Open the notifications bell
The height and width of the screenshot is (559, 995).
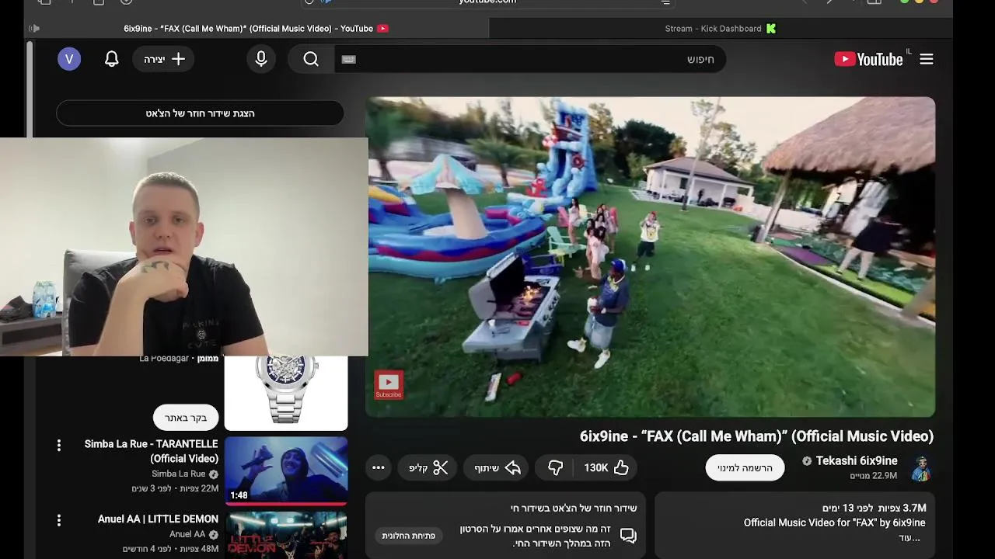(x=112, y=59)
